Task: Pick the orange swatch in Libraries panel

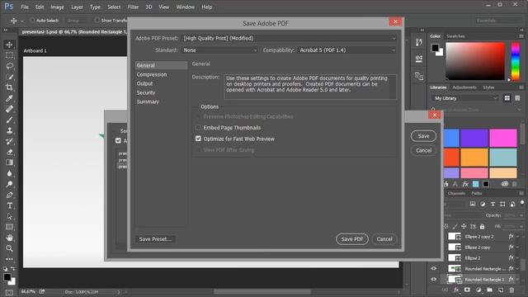Action: pos(474,158)
